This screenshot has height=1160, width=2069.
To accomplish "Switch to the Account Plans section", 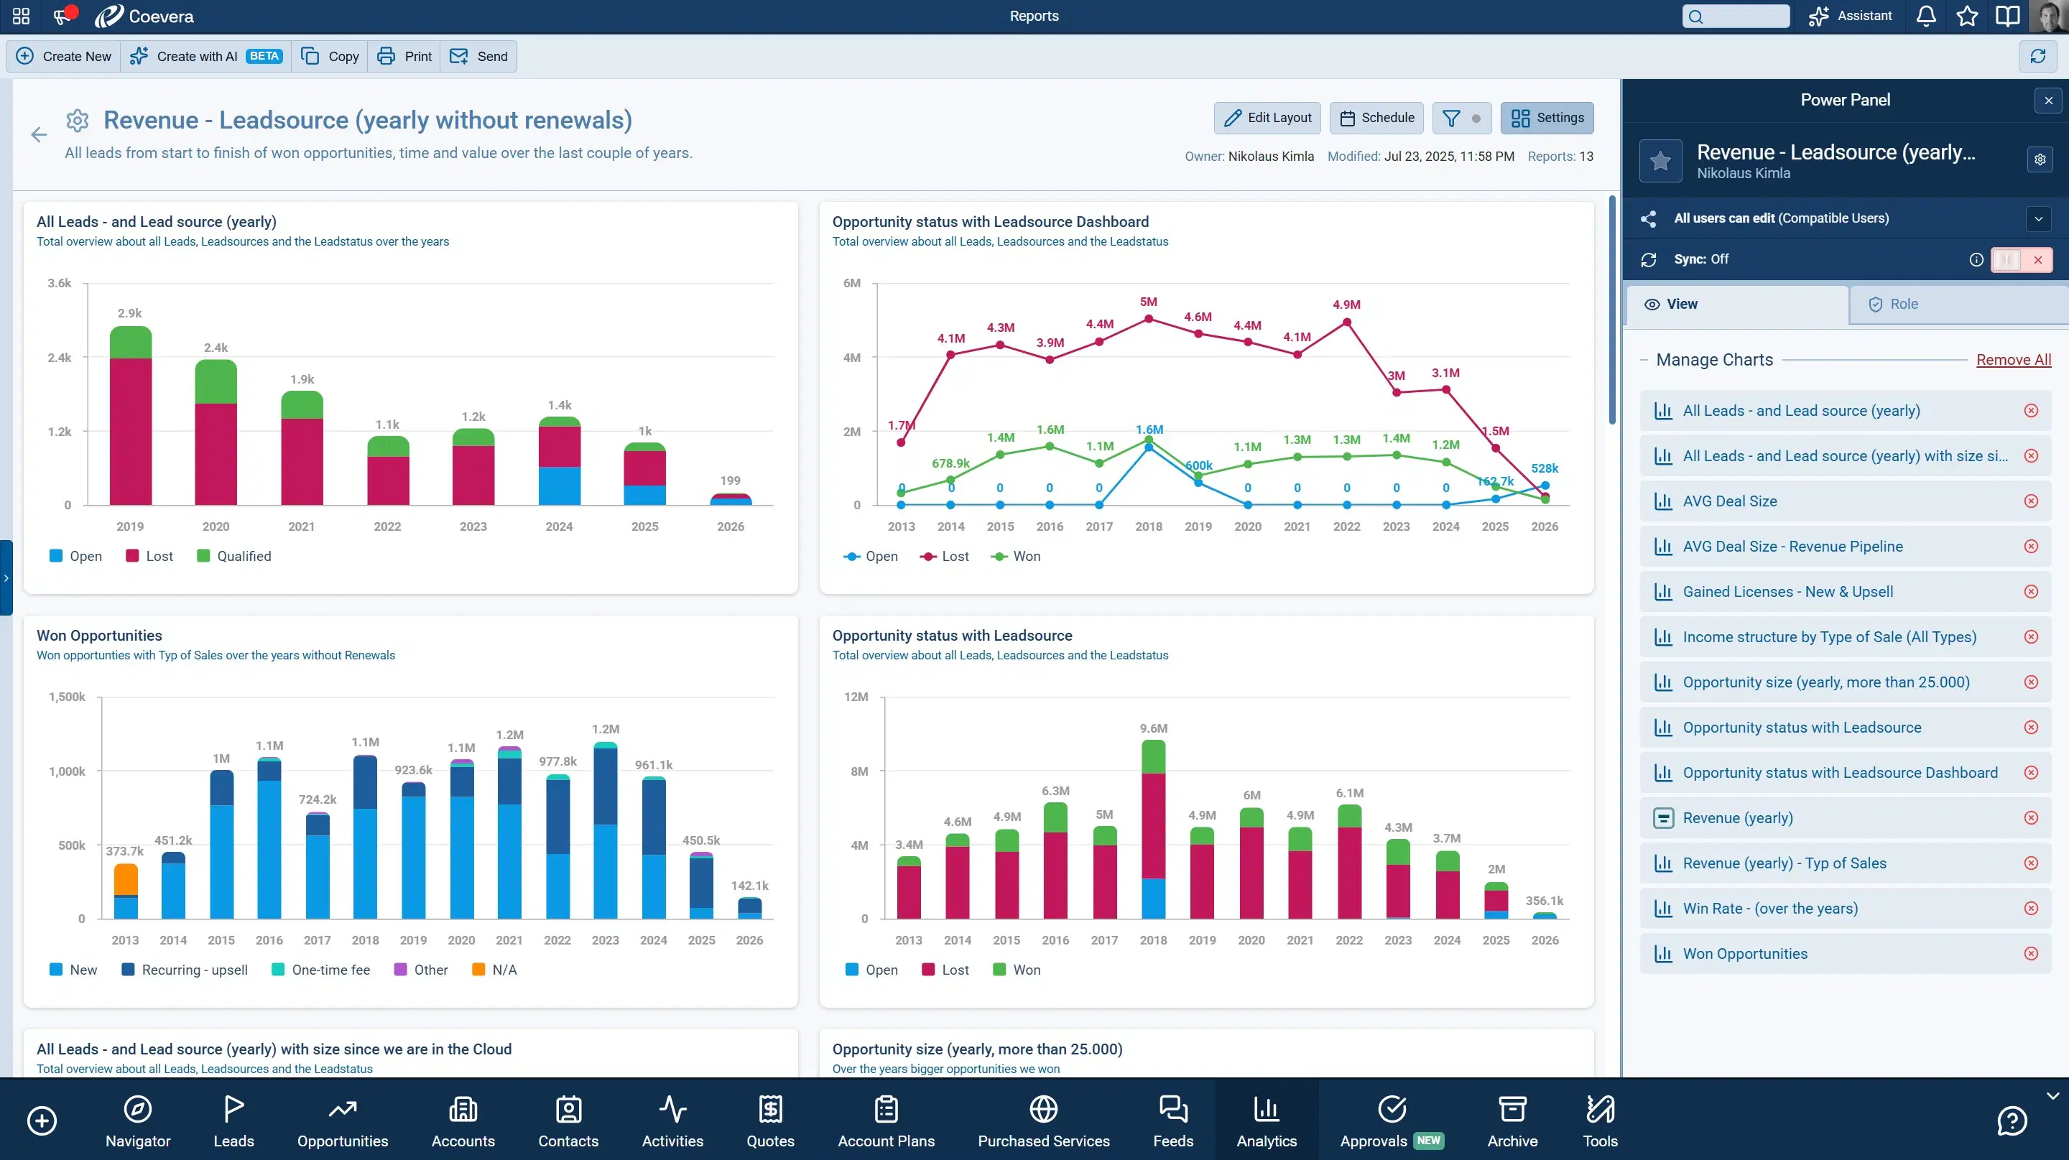I will [x=887, y=1120].
